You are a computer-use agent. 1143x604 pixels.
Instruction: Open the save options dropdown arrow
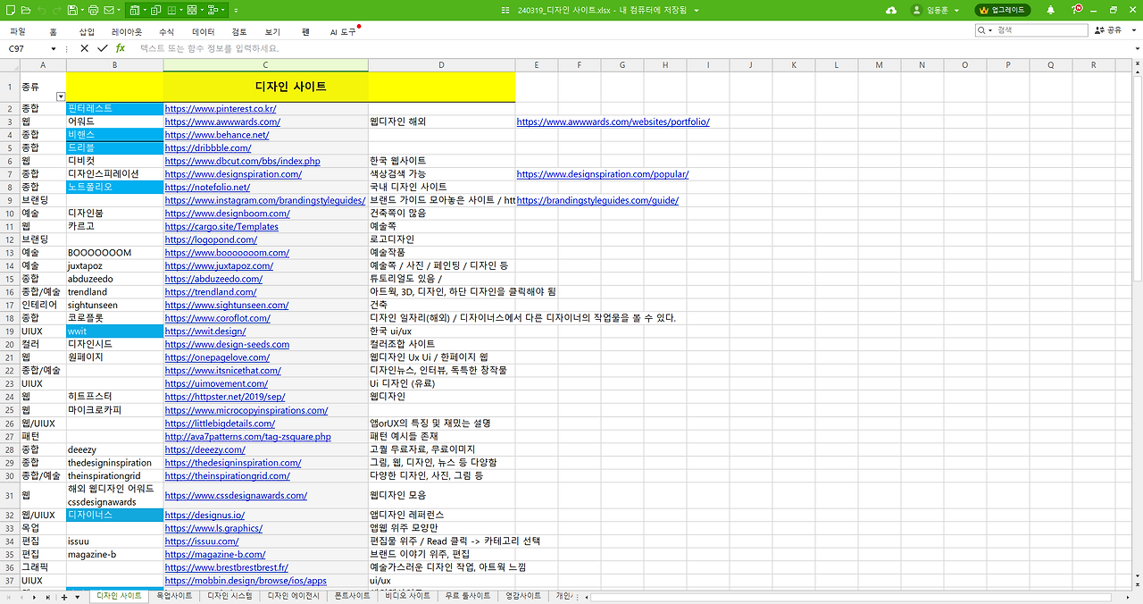coord(83,10)
